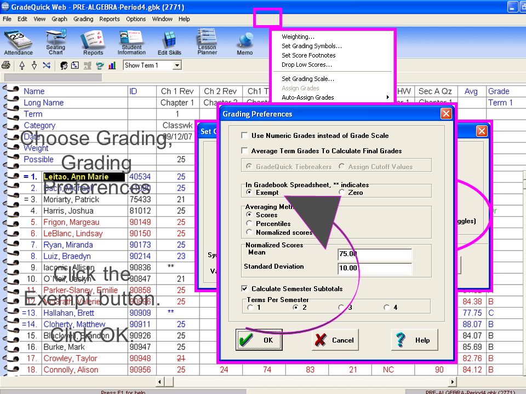Click the Reports gradebook icon
Image resolution: width=526 pixels, height=394 pixels.
(93, 42)
